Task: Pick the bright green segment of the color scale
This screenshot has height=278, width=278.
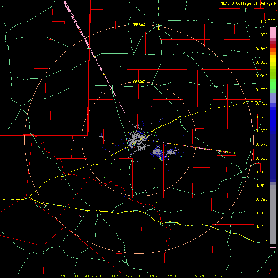Action: [273, 84]
